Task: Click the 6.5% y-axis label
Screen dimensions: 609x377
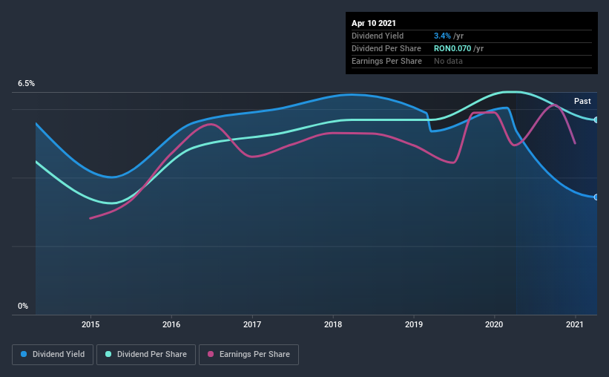Action: click(x=26, y=84)
